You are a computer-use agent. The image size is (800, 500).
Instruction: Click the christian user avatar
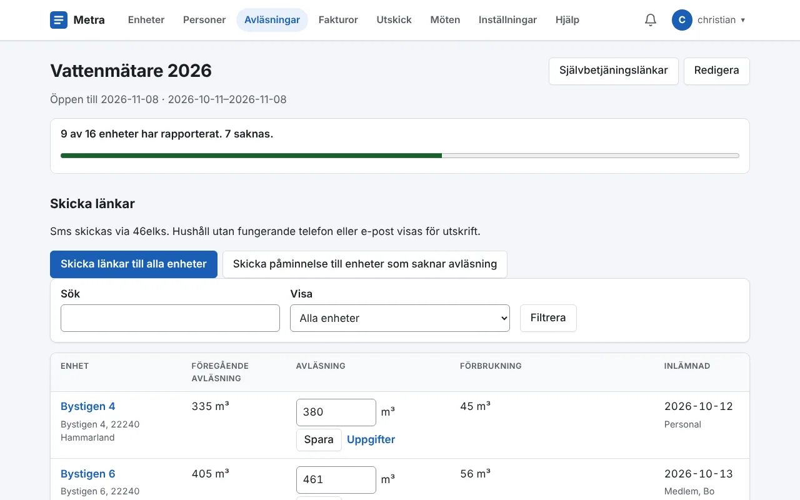click(x=682, y=20)
